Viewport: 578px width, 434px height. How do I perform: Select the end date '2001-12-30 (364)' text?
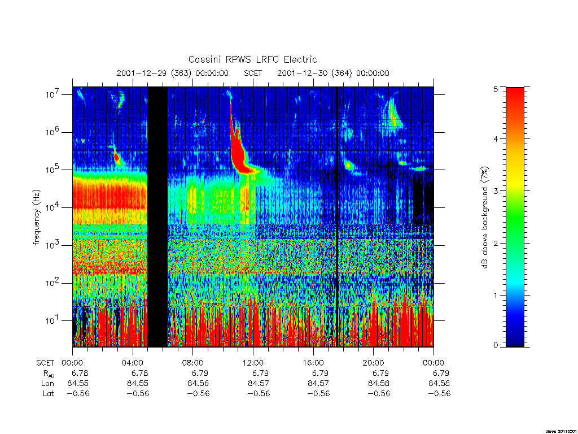tap(314, 73)
